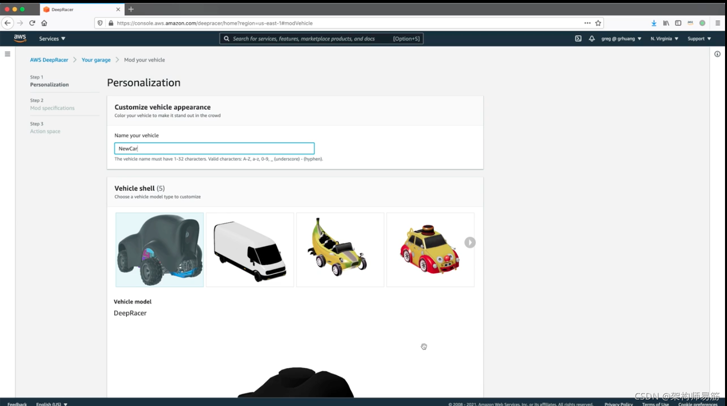Image resolution: width=727 pixels, height=406 pixels.
Task: Open Cookie preferences link
Action: tap(698, 404)
